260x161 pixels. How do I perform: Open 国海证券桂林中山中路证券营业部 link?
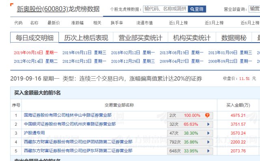pyautogui.click(x=68, y=115)
